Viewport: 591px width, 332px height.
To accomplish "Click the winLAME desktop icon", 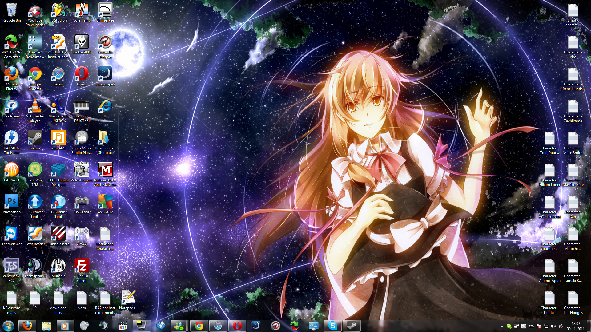I will 58,140.
